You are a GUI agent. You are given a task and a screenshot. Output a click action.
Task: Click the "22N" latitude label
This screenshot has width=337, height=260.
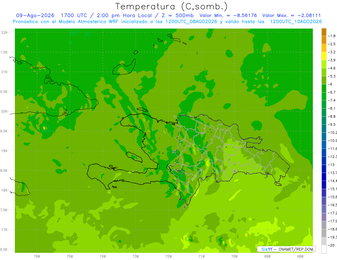click(x=4, y=33)
